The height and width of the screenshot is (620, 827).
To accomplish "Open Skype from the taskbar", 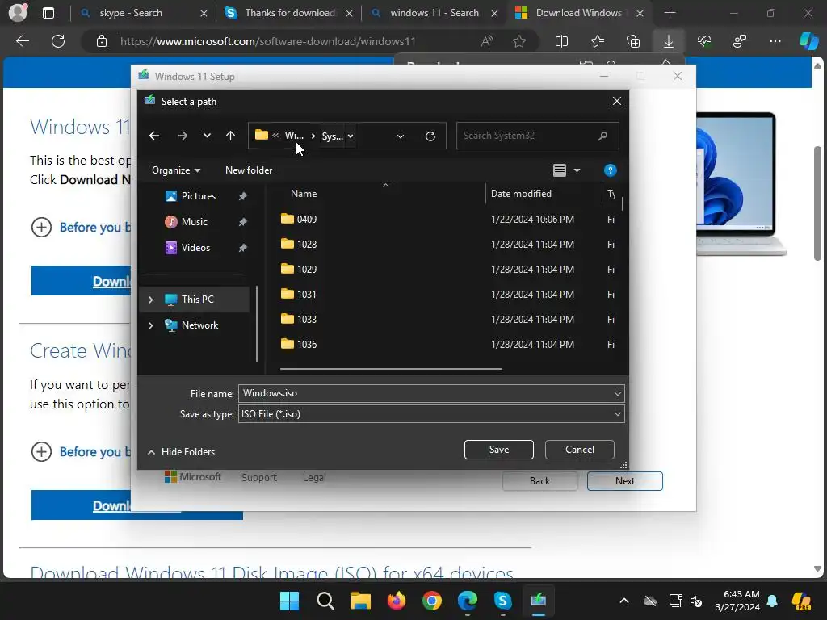I will click(x=502, y=601).
